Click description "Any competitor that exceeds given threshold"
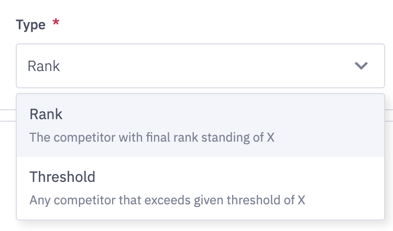Viewport: 393px width, 231px height. pos(167,200)
